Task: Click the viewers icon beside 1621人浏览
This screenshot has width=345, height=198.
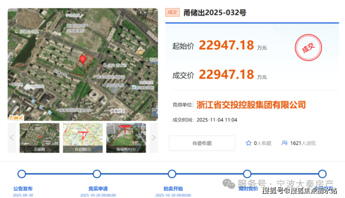Action: click(284, 143)
